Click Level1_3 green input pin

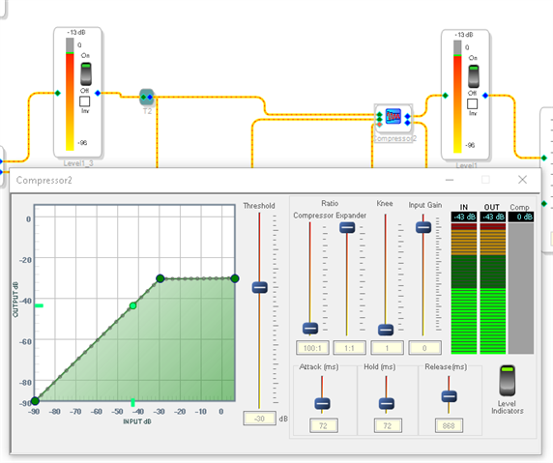[x=57, y=93]
